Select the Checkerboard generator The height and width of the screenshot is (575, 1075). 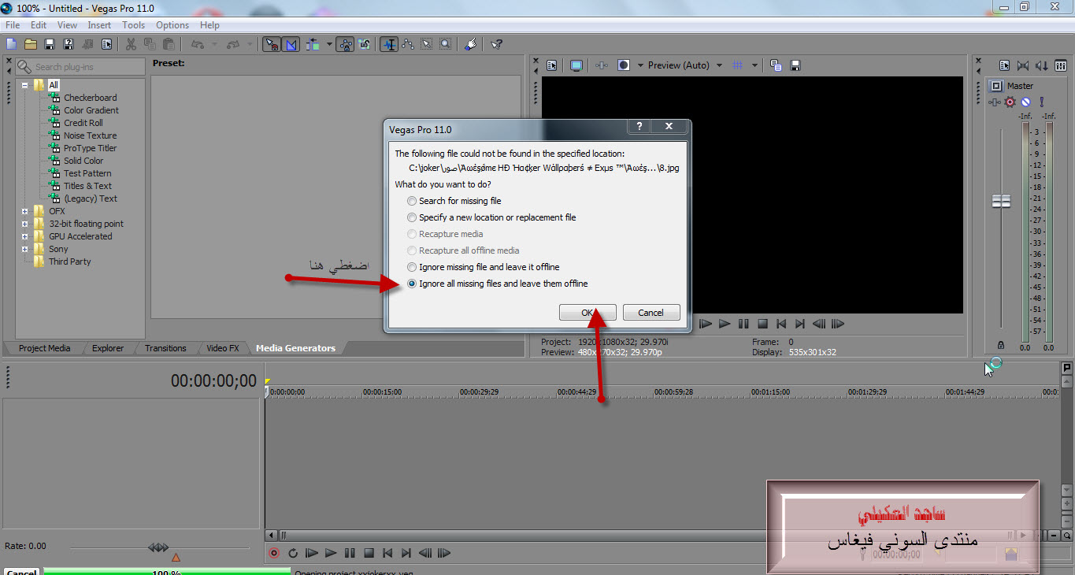pos(90,98)
